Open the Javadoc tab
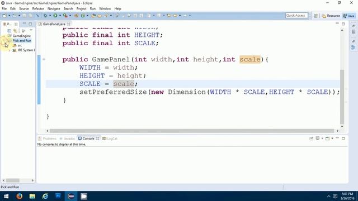Viewport: 358px width, 201px height. coord(67,138)
